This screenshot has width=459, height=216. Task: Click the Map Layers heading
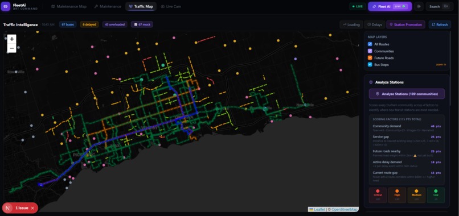pyautogui.click(x=377, y=37)
